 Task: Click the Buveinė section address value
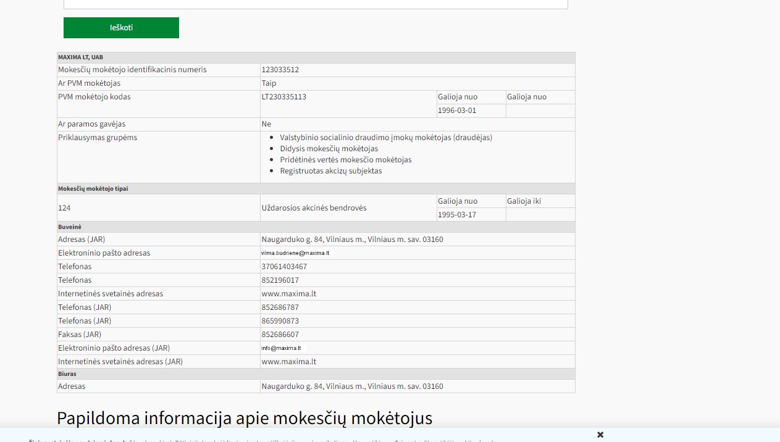(x=352, y=240)
